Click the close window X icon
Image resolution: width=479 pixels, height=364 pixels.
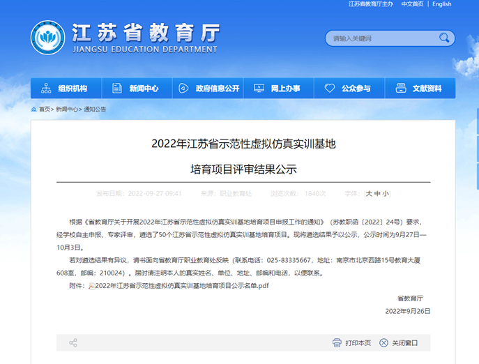pyautogui.click(x=383, y=342)
